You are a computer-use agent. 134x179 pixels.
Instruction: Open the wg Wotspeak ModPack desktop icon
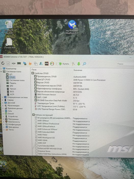72,27
